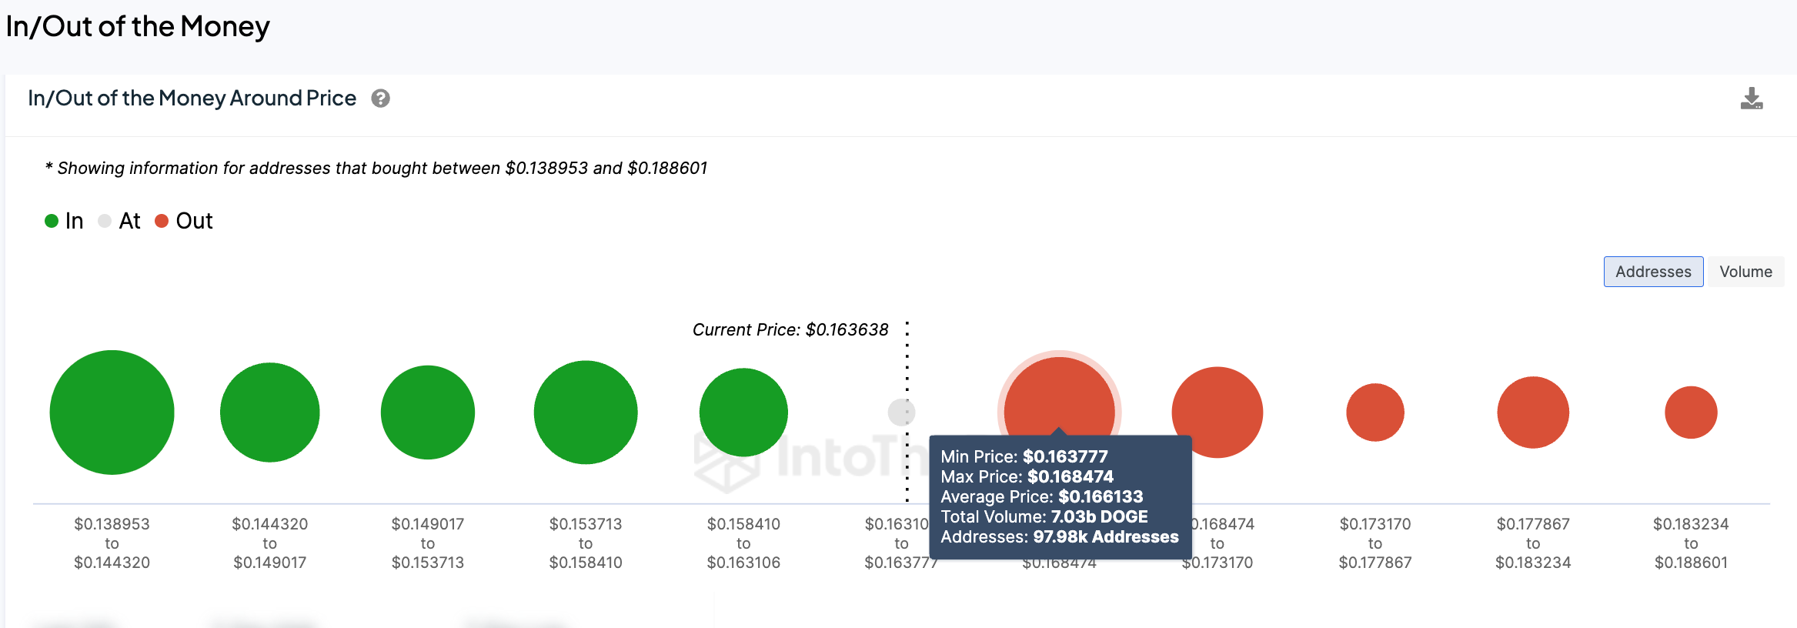Viewport: 1797px width, 628px height.
Task: Select the red bubble above $0.173170 to $0.177867
Action: (1375, 413)
